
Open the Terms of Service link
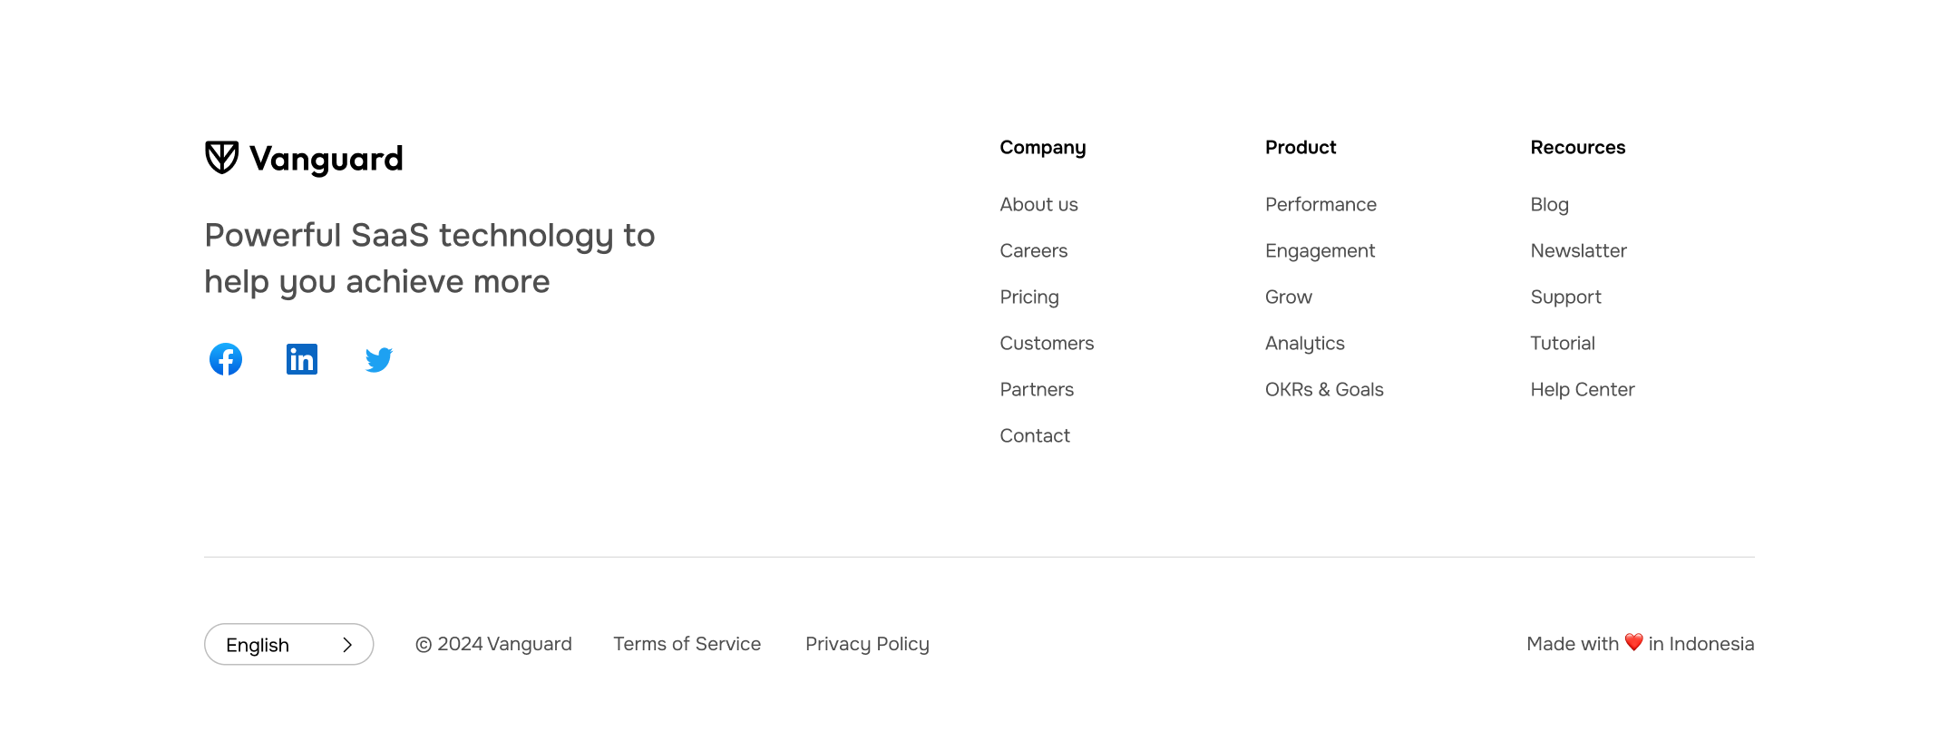(x=687, y=643)
